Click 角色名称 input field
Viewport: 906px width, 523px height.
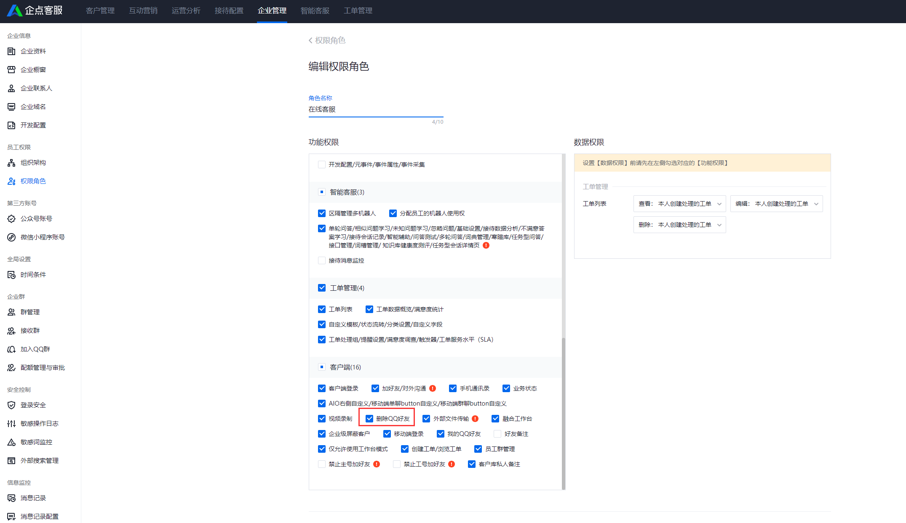coord(376,109)
